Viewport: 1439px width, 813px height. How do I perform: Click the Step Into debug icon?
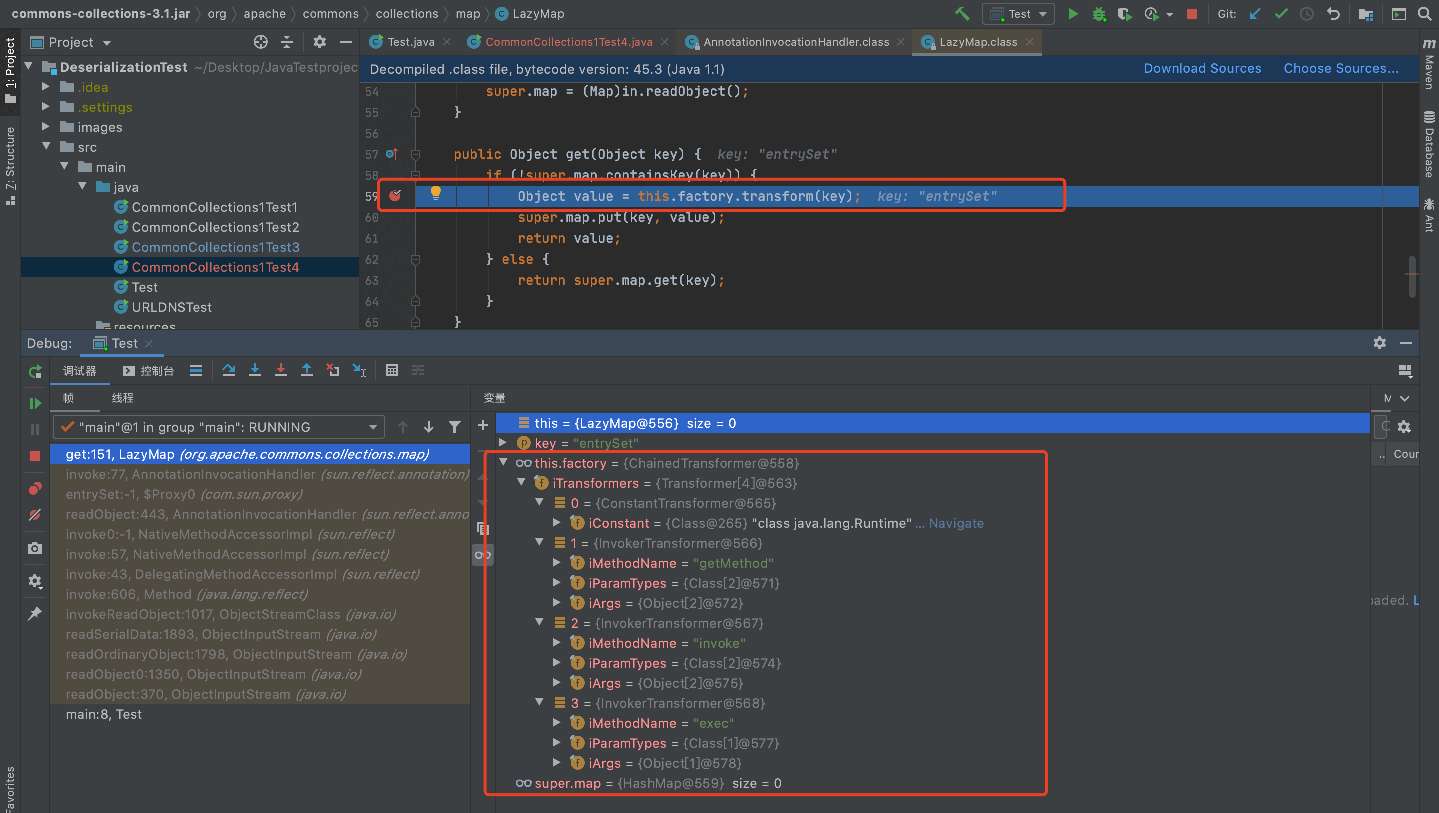(x=254, y=370)
